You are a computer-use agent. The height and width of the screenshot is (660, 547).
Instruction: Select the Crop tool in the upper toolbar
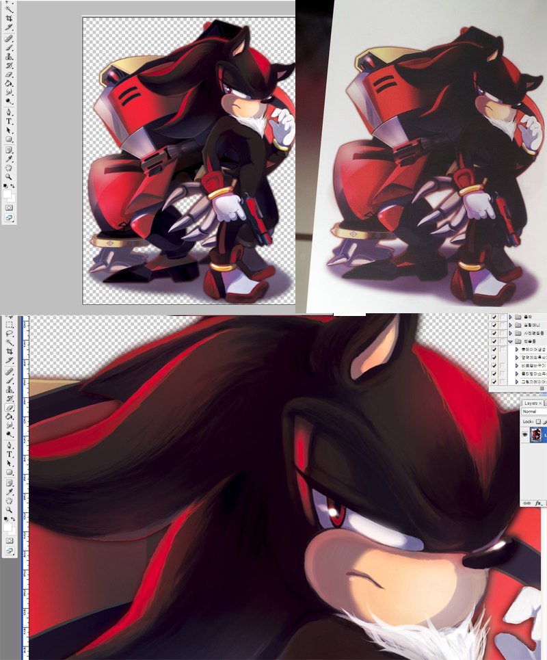tap(9, 18)
